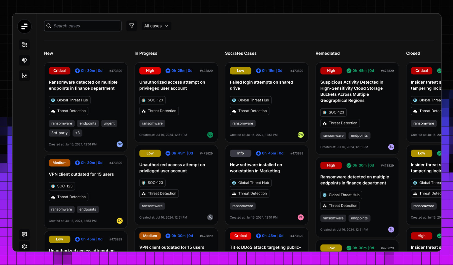Open the workflows icon in the sidebar
Image resolution: width=453 pixels, height=265 pixels.
tap(24, 45)
